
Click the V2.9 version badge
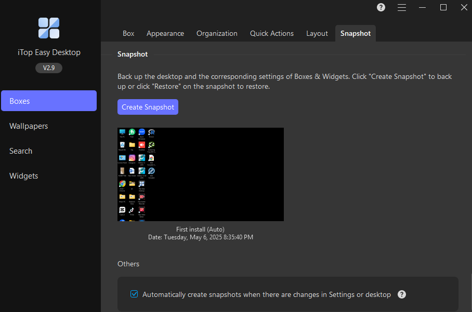pos(49,68)
